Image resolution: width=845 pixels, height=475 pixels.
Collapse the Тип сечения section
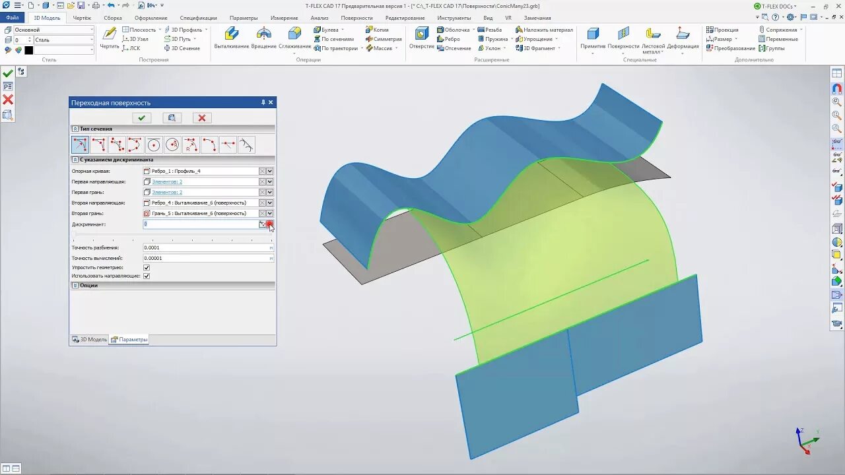(75, 129)
